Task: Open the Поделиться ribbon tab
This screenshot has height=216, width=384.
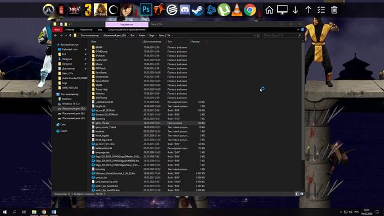Action: coord(86,29)
